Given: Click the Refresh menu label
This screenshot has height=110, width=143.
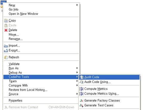Looking at the screenshot, I should coord(14,57).
